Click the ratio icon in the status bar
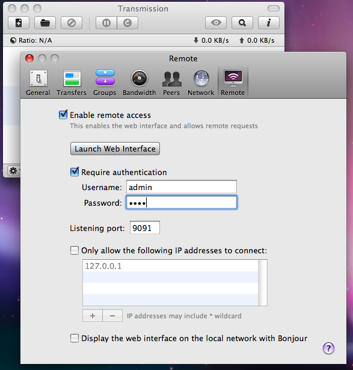Screen dimensions: 353x370 point(13,40)
